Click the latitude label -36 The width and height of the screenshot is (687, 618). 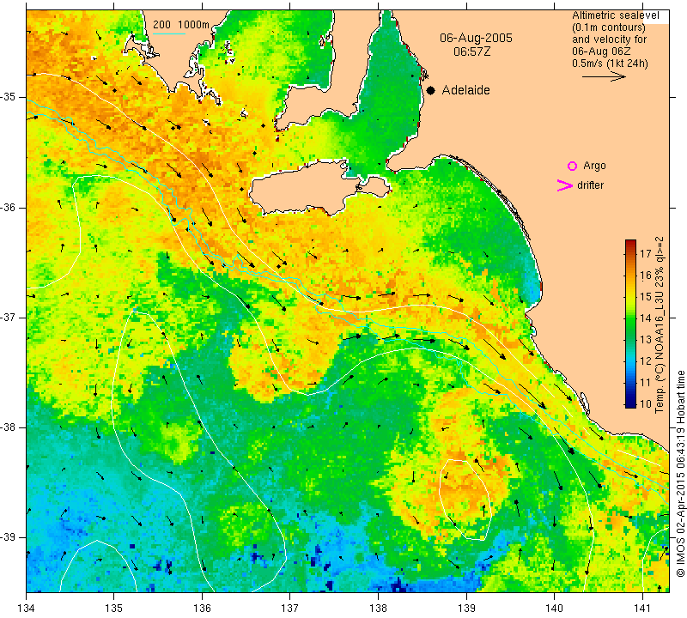(x=8, y=207)
